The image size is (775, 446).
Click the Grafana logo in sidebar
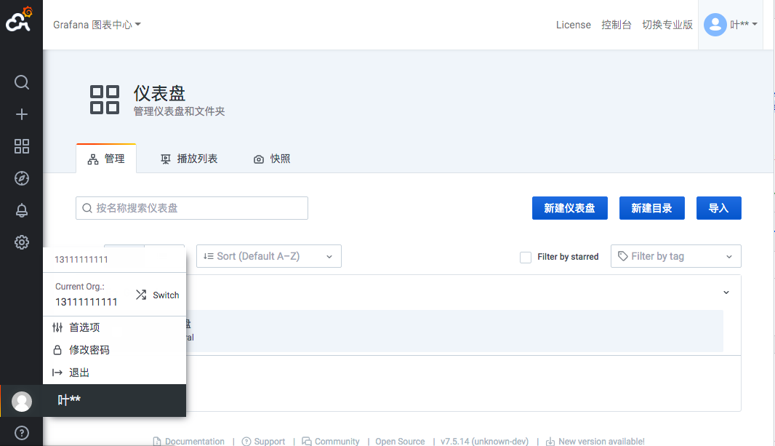point(20,20)
